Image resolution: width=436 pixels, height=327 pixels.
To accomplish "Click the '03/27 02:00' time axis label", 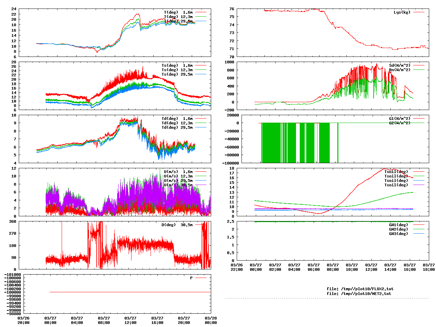I will coord(275,267).
